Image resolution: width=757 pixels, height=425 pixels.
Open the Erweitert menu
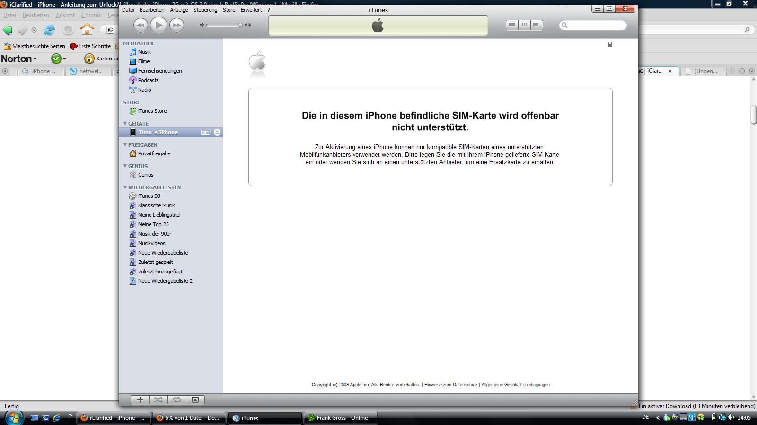click(251, 10)
